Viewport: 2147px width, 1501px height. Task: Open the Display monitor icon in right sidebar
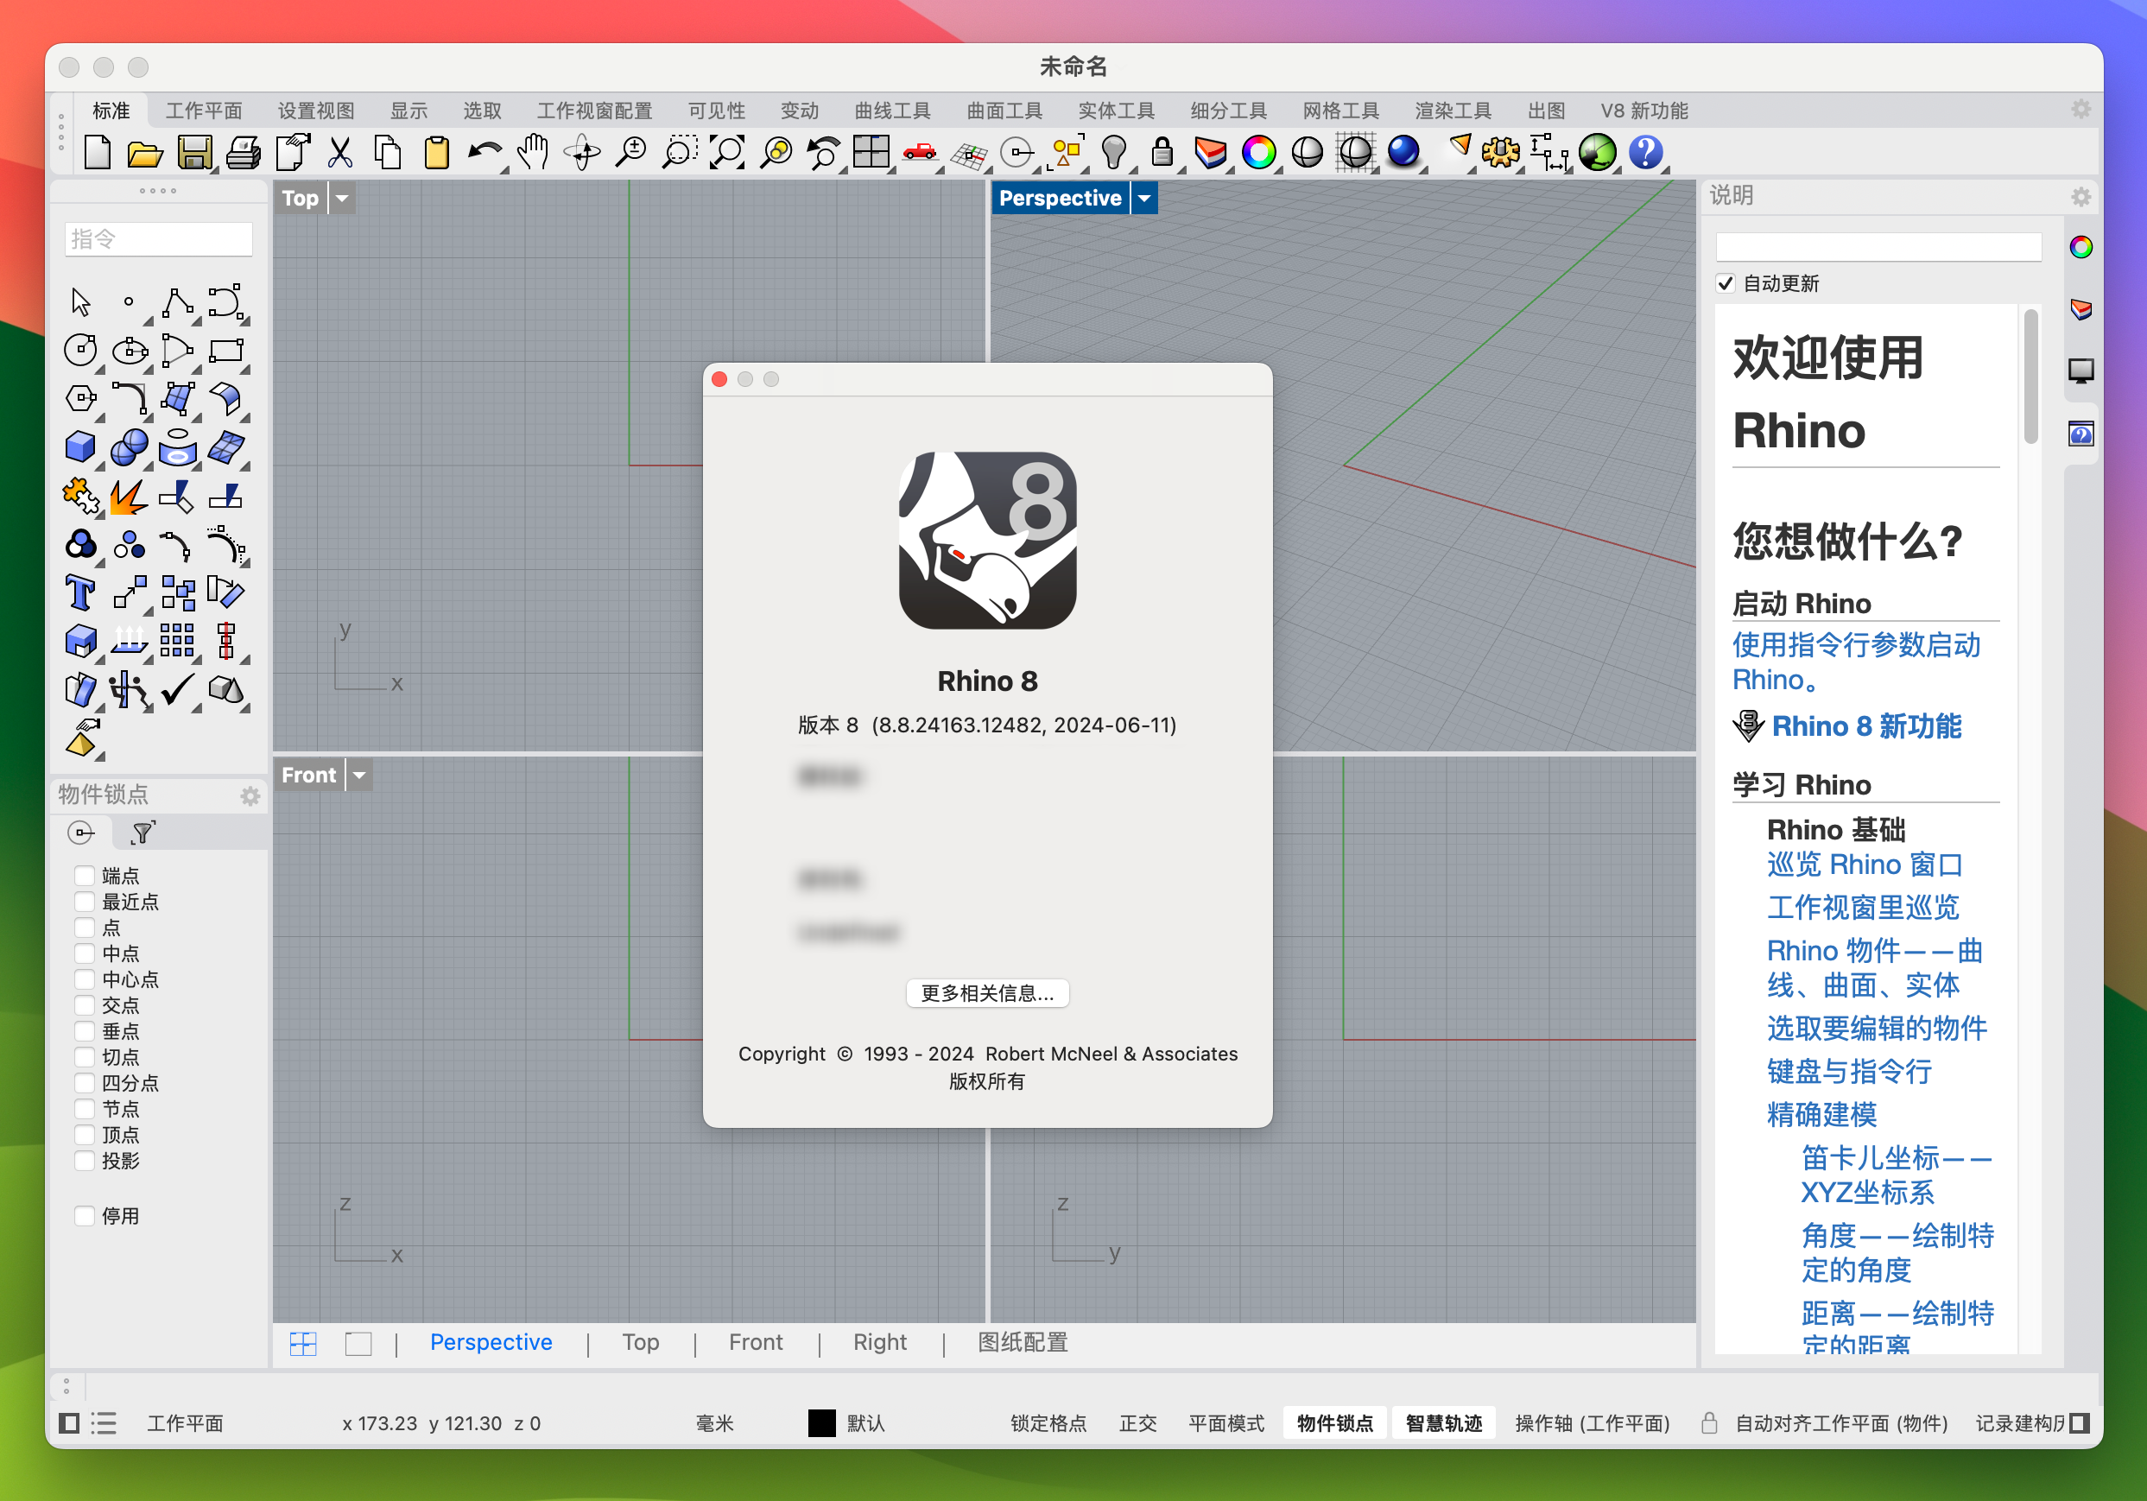coord(2080,371)
